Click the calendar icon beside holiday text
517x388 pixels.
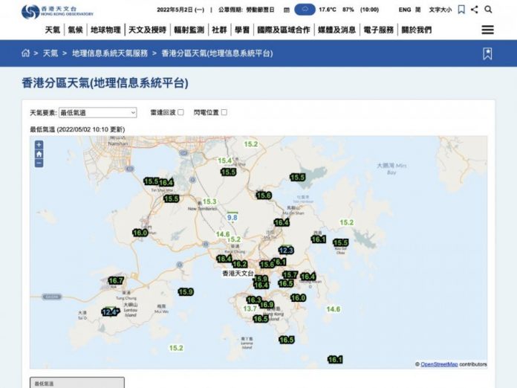pyautogui.click(x=287, y=10)
